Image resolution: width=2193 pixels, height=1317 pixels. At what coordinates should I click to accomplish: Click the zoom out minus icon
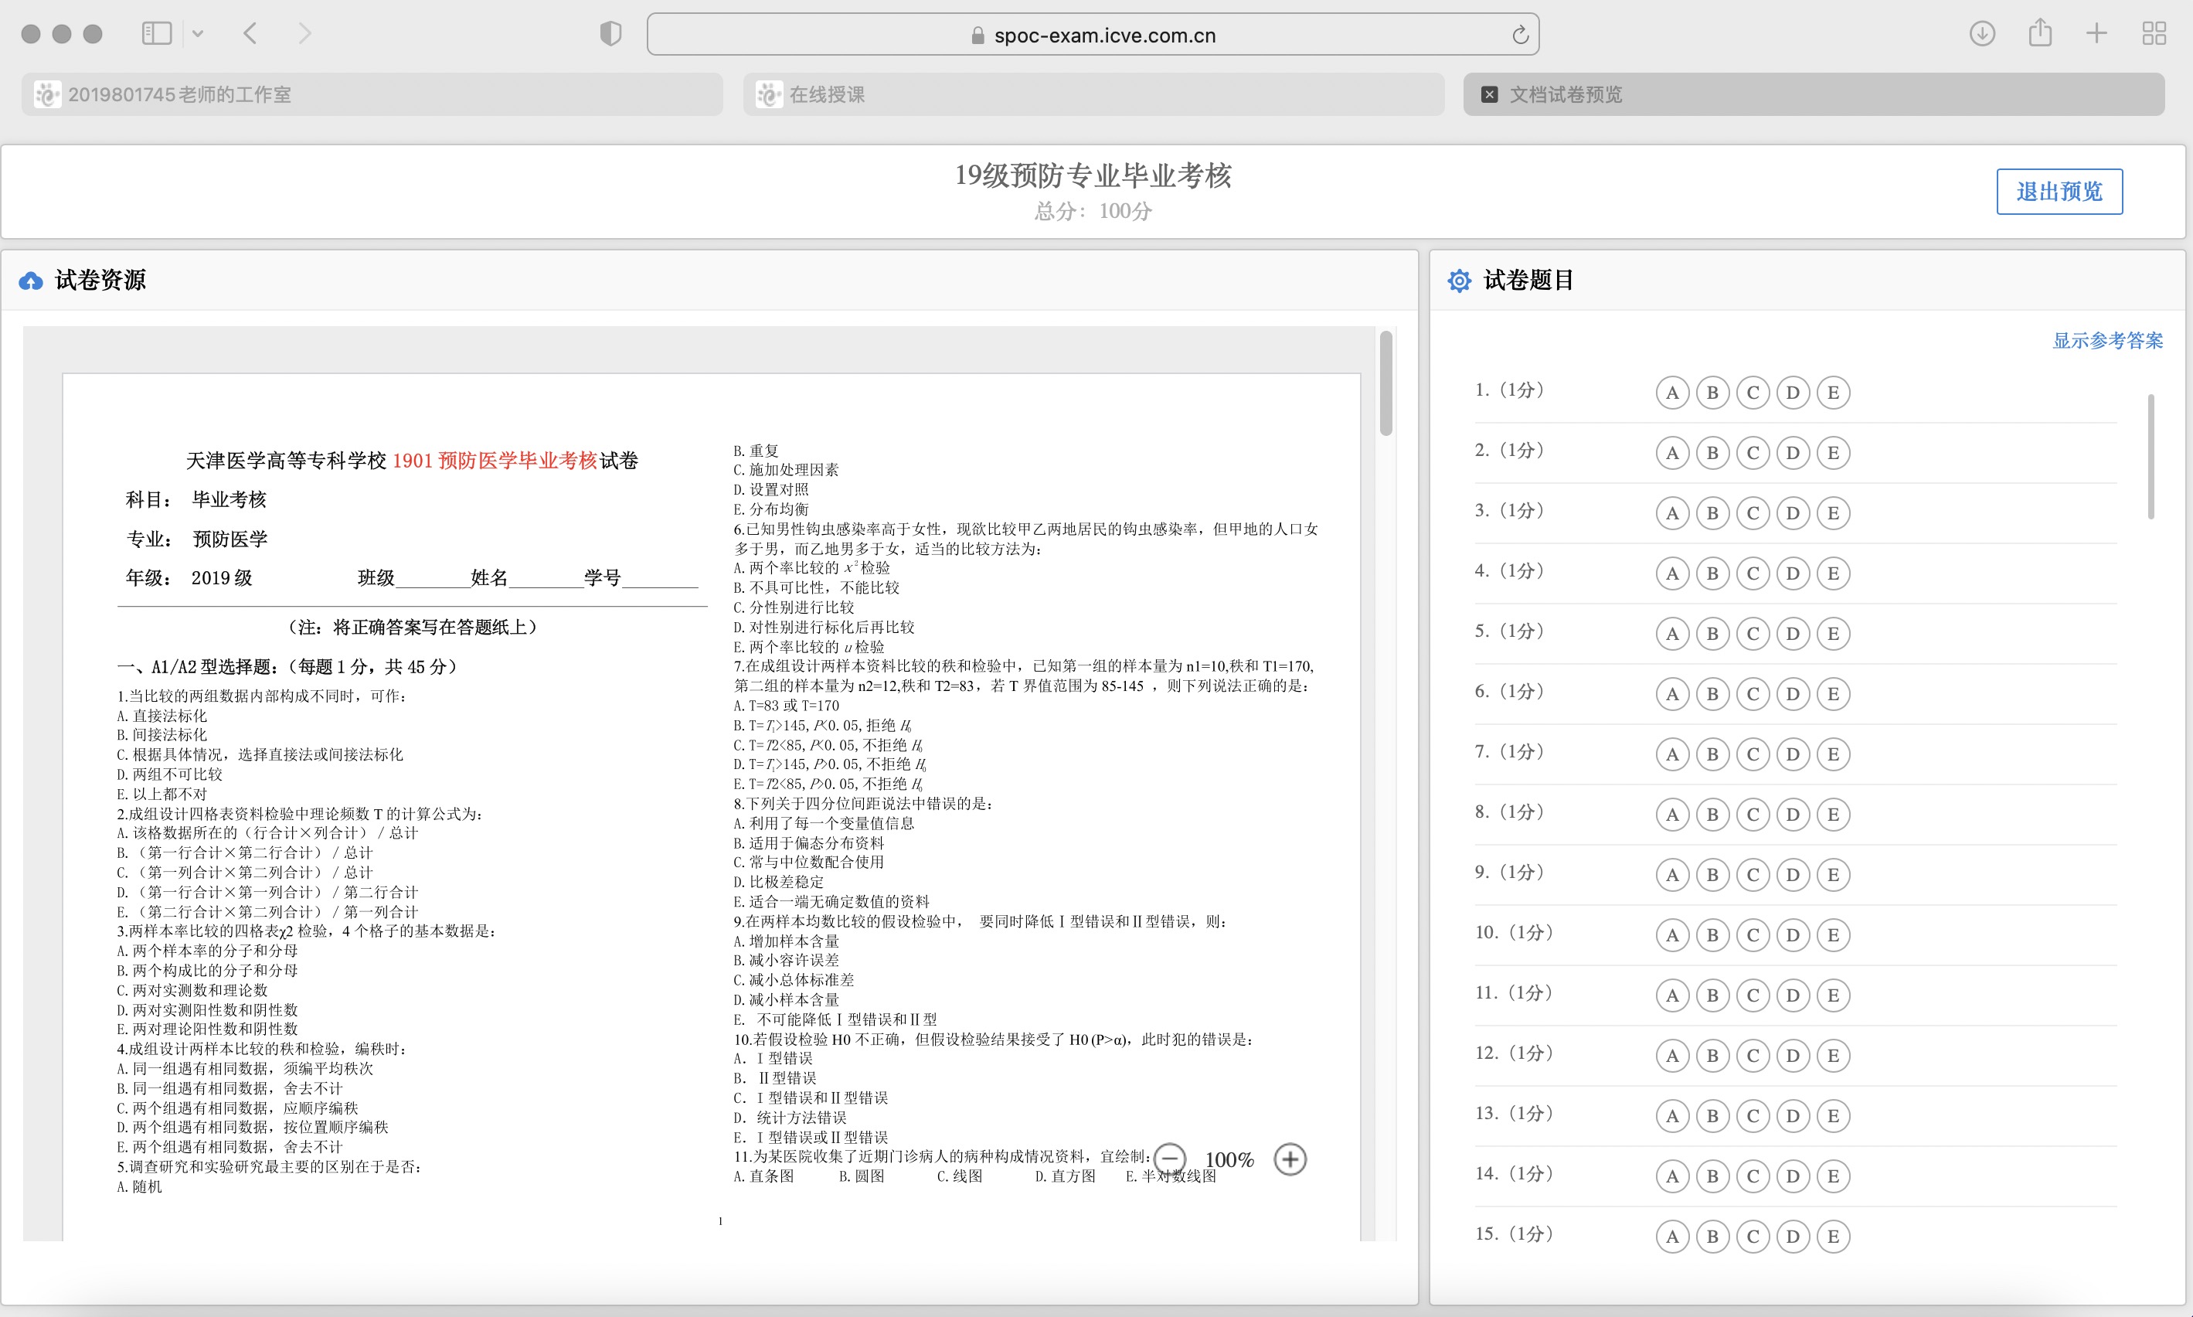(1169, 1159)
